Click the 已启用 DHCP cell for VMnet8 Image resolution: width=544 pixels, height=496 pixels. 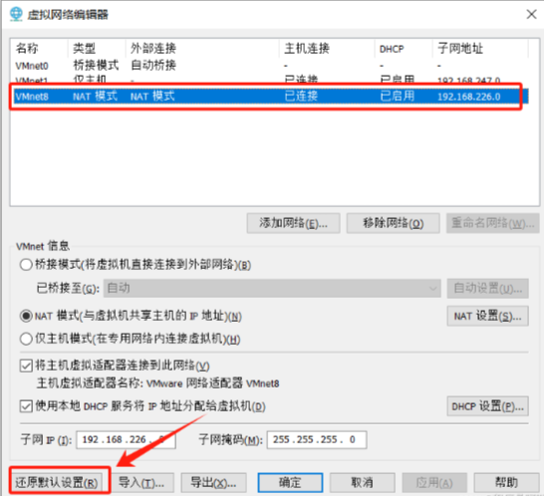coord(398,96)
